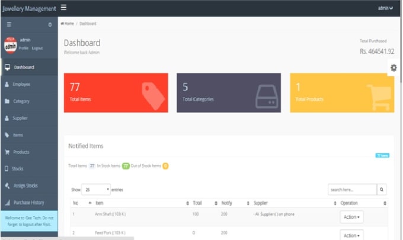Sort table by No column
The width and height of the screenshot is (403, 240).
[82, 203]
